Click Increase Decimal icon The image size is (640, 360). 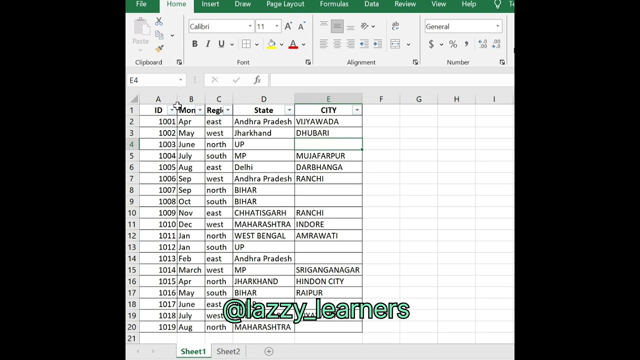coord(482,44)
